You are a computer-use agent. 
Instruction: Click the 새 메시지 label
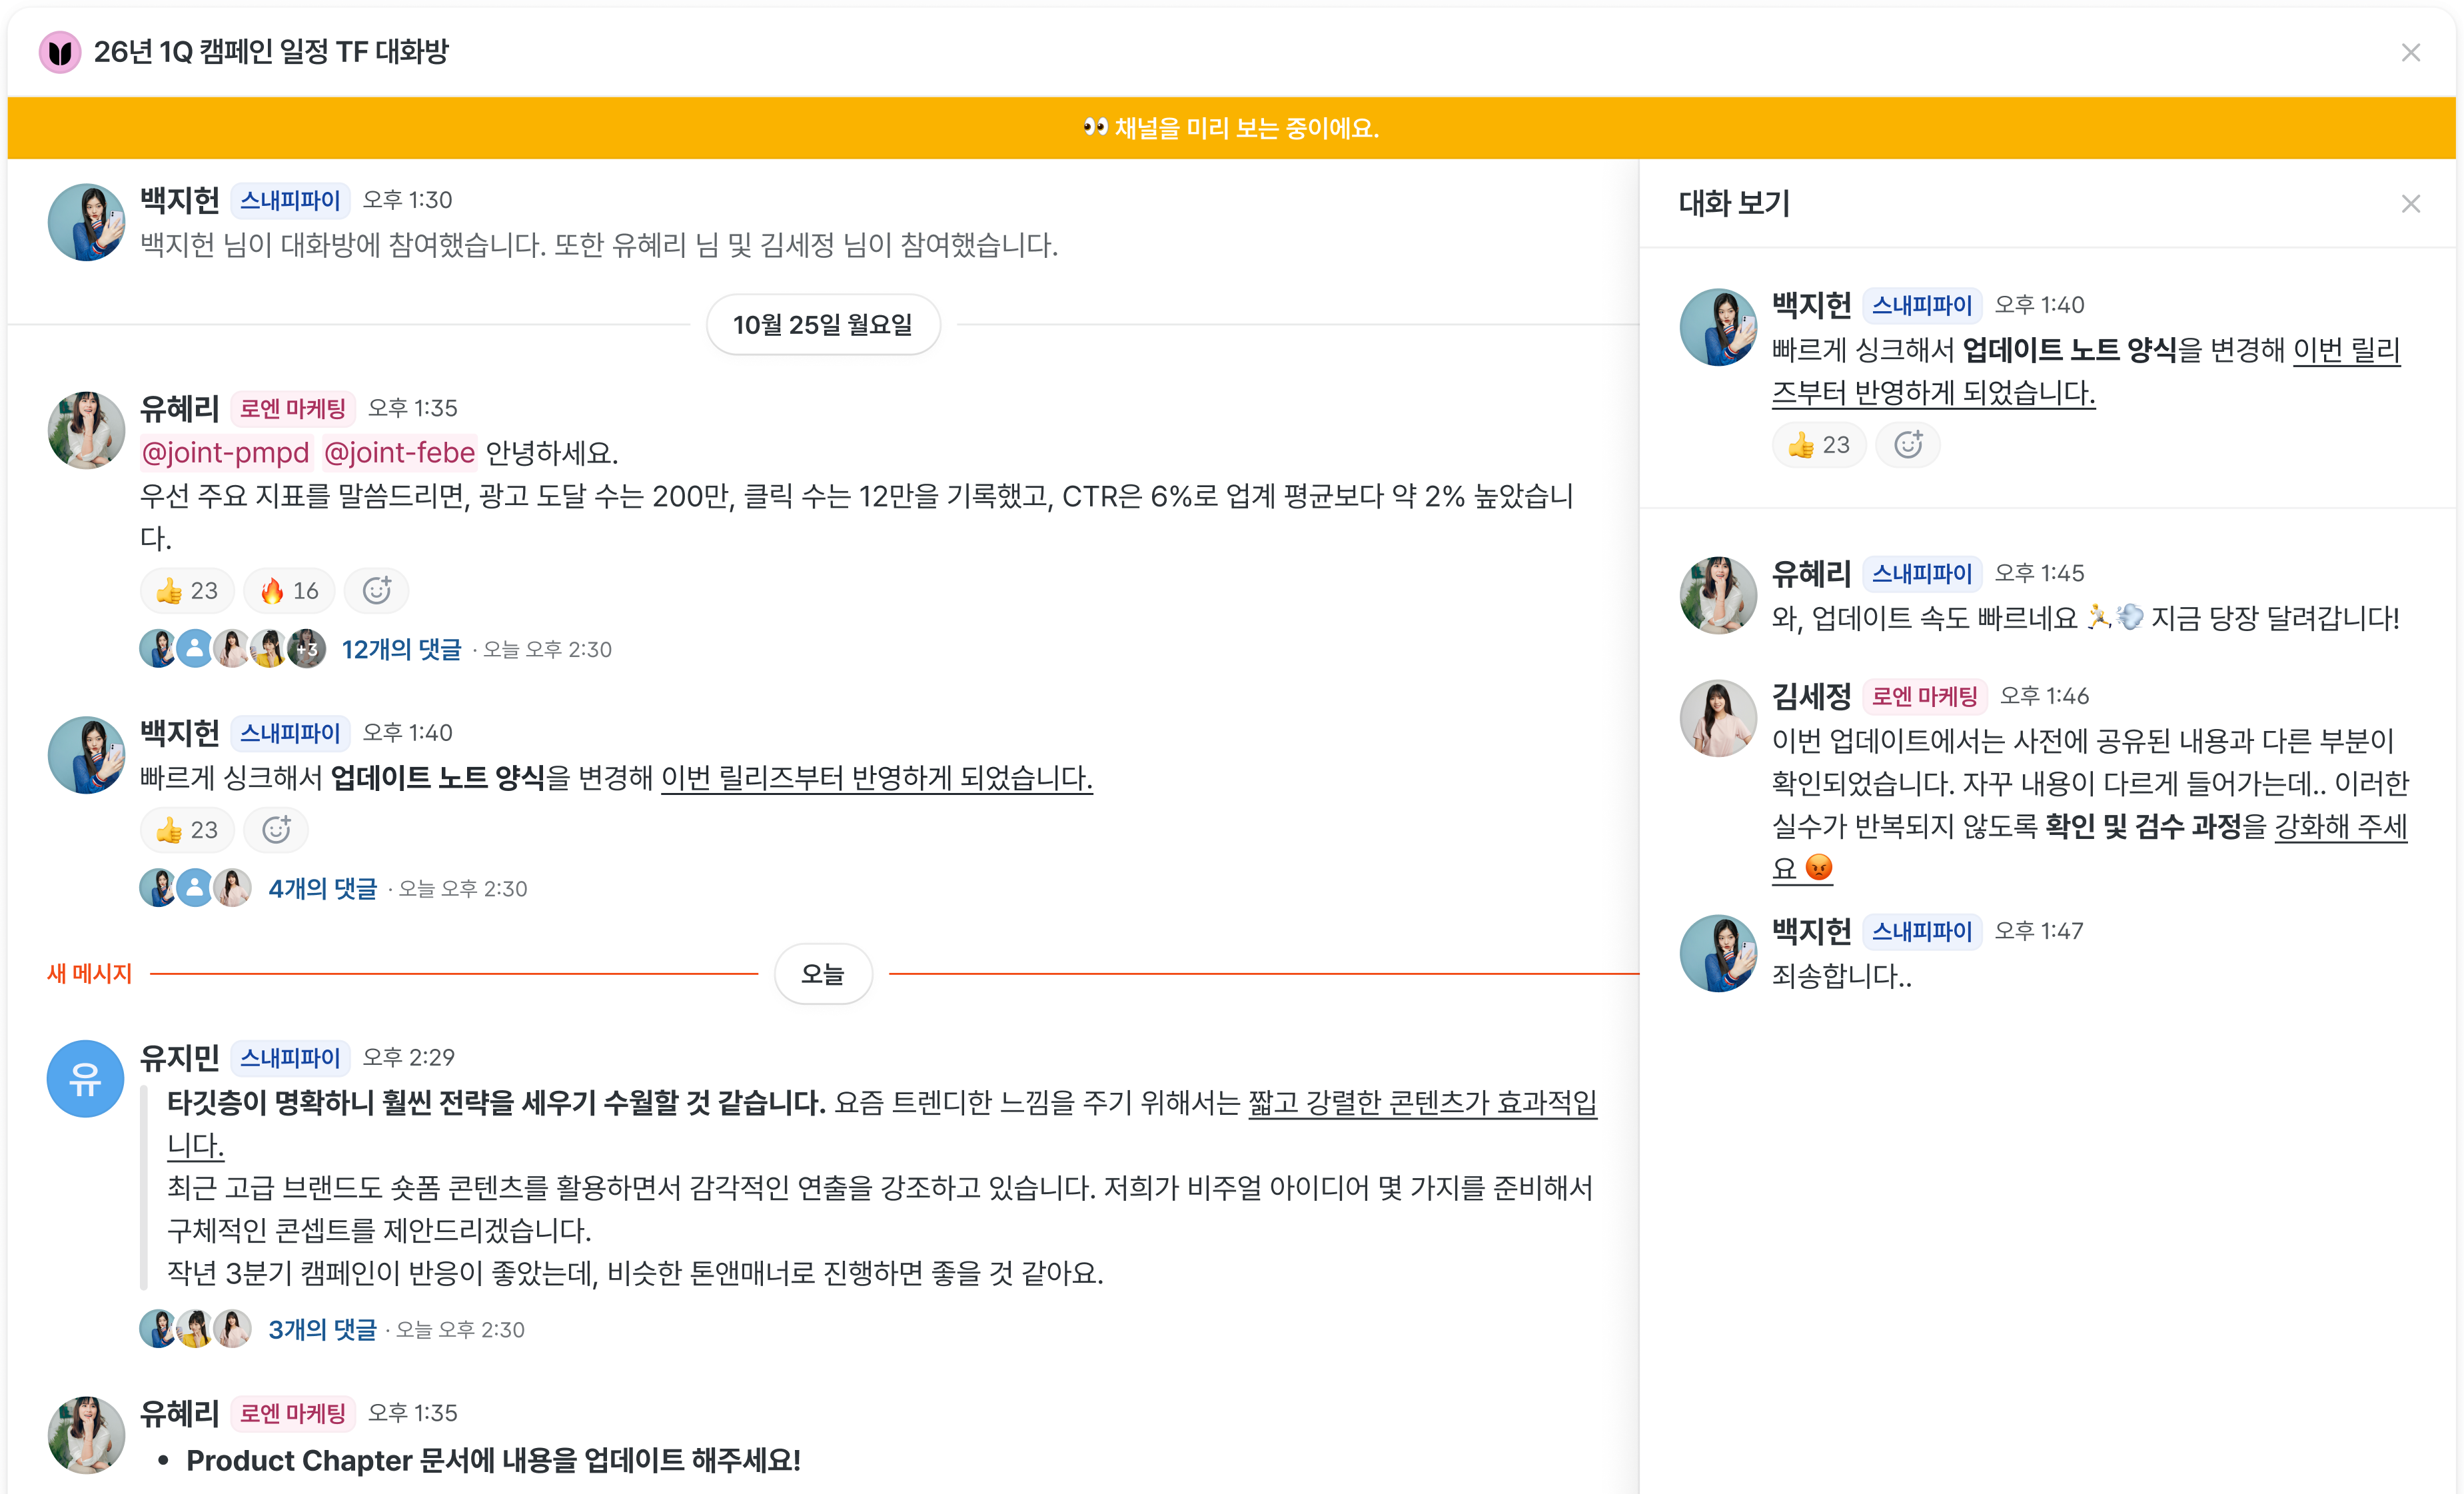click(x=90, y=974)
